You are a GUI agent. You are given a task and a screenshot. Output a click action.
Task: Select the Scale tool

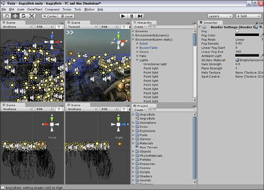tap(32, 16)
